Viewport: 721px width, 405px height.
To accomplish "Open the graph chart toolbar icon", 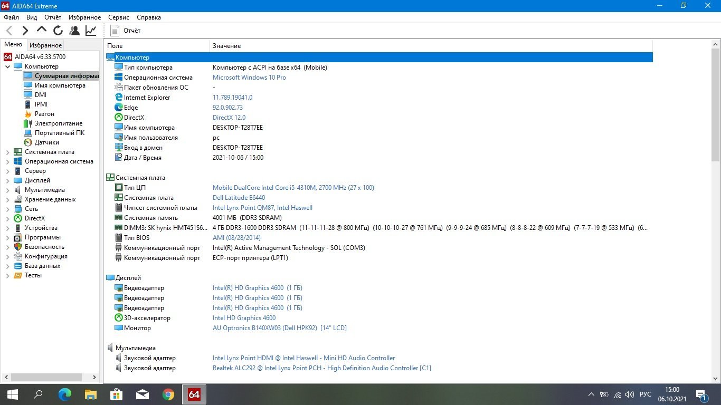I will point(91,31).
